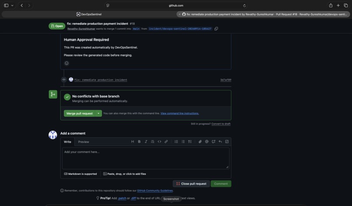Select the Pull Request #18 browser tab

(x=263, y=14)
